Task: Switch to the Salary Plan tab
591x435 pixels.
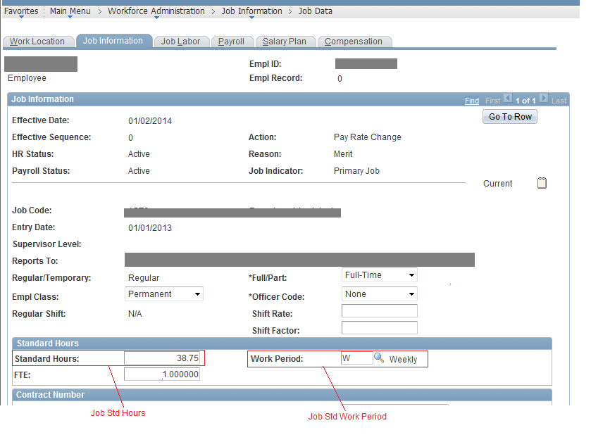Action: 285,41
